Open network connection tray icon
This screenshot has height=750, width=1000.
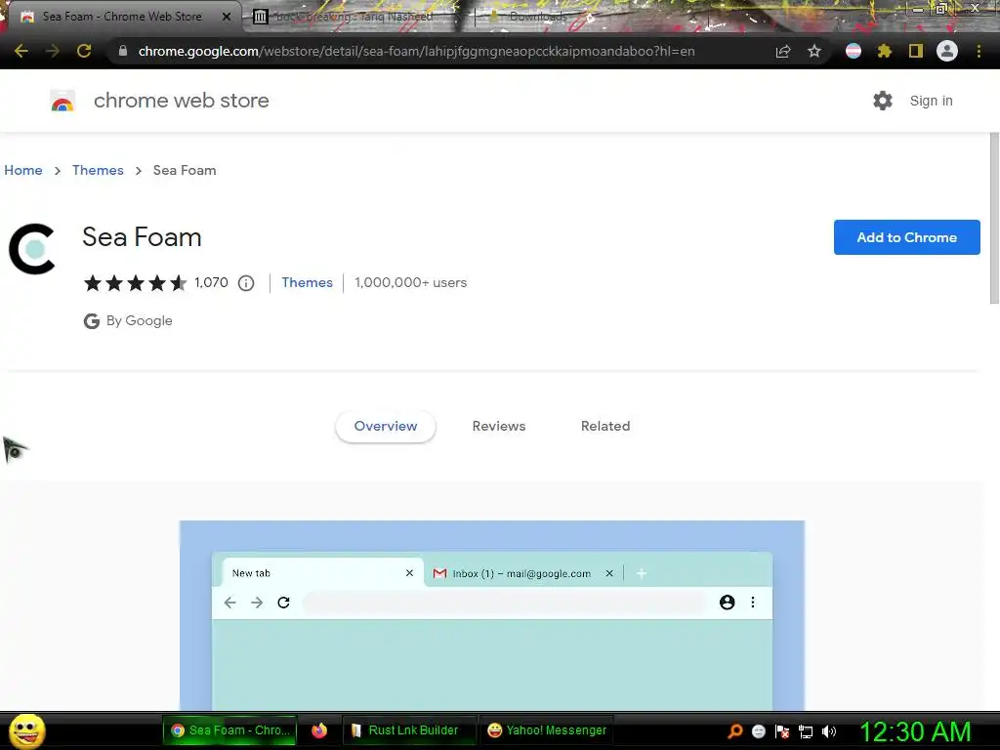coord(806,731)
